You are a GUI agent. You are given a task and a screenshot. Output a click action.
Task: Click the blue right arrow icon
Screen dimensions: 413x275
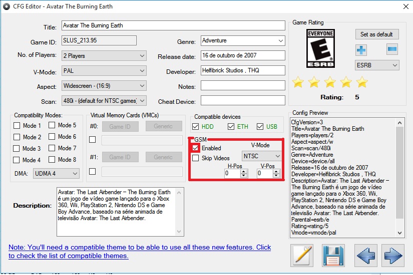393,255
